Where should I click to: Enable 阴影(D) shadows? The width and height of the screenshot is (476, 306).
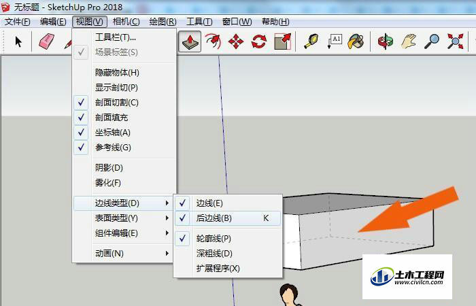tap(124, 167)
